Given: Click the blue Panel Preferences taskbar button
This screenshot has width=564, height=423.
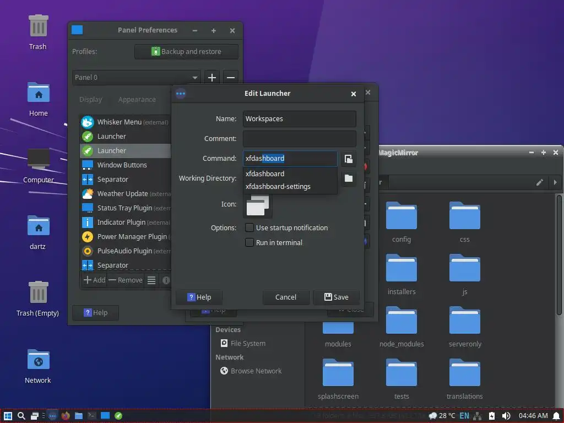Looking at the screenshot, I should (105, 416).
